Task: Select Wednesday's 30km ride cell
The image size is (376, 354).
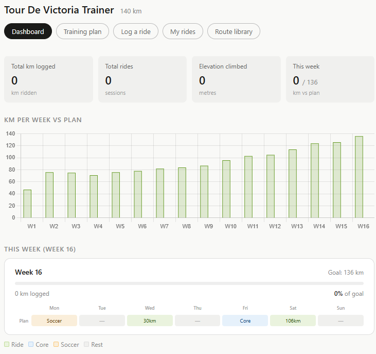Action: tap(150, 321)
